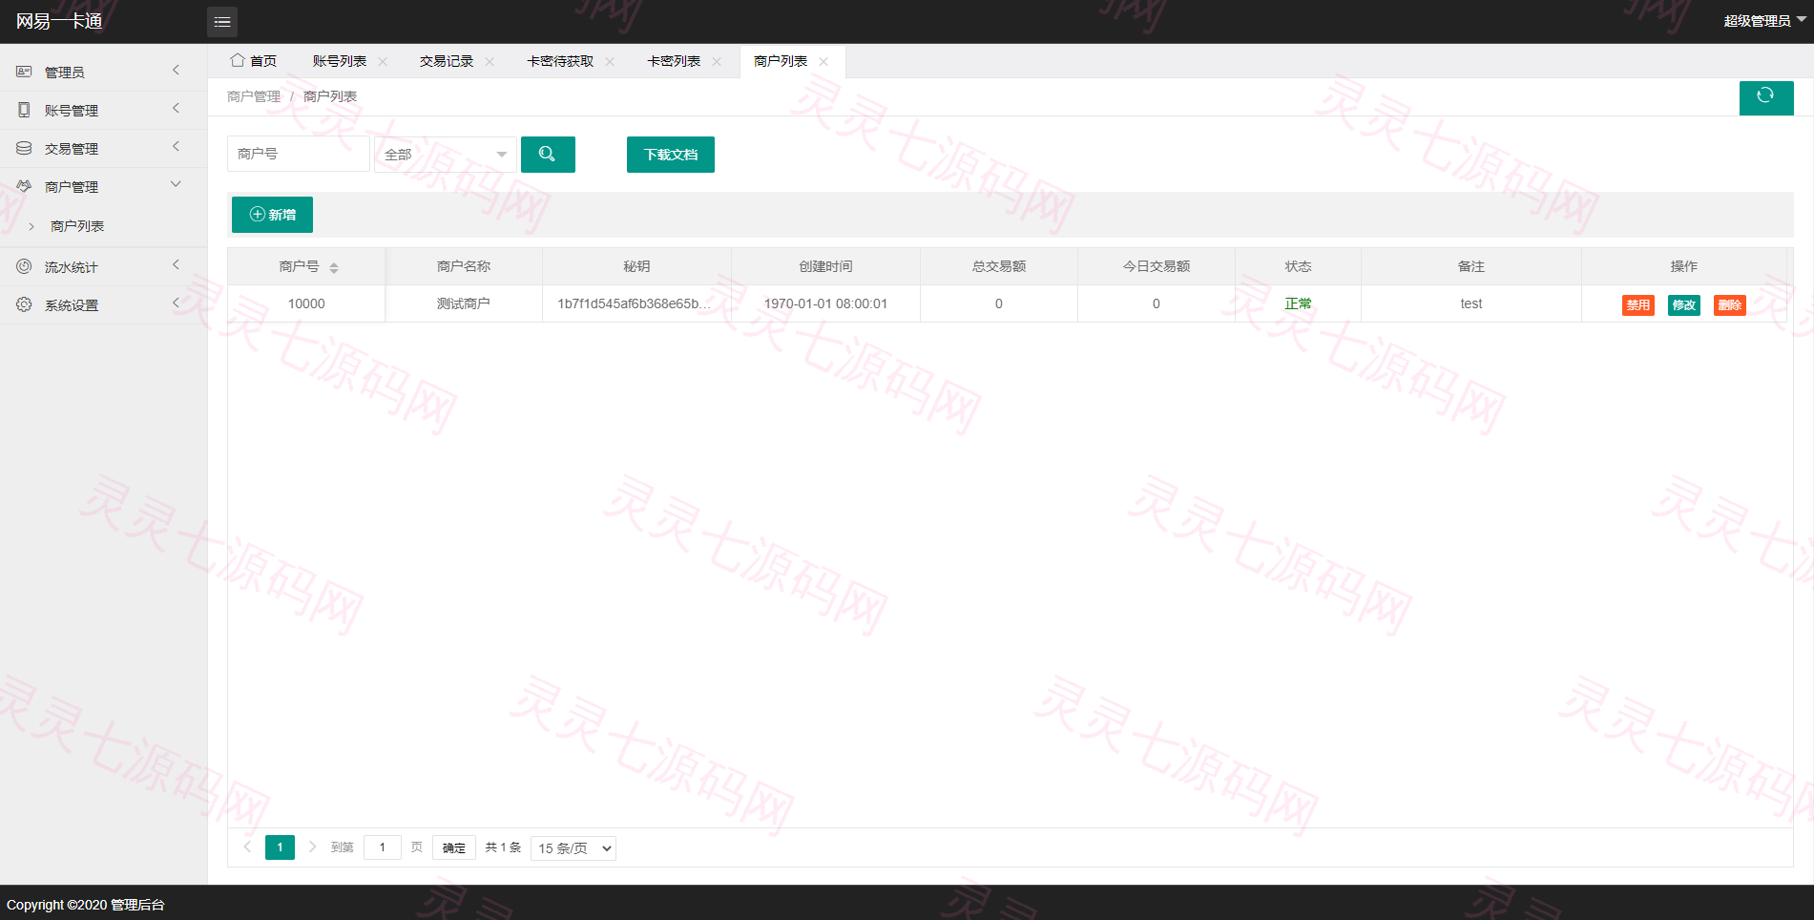Click the 确定 page jump button
Viewport: 1814px width, 920px height.
[x=454, y=847]
